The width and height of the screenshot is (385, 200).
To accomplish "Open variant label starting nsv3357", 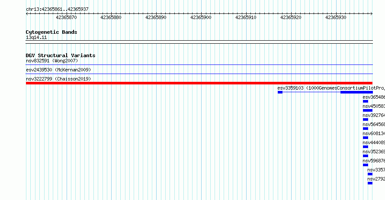I will point(376,170).
